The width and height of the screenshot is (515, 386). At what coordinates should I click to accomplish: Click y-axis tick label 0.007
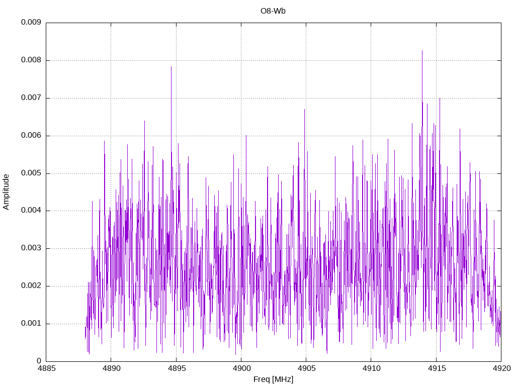pos(31,98)
